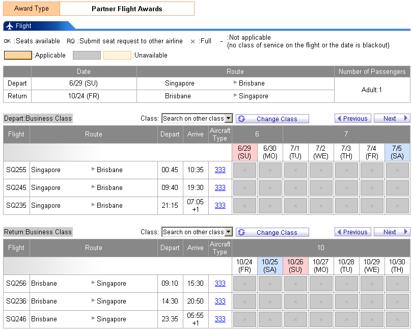
Task: Go to Previous dates for the depart flight
Action: (352, 119)
